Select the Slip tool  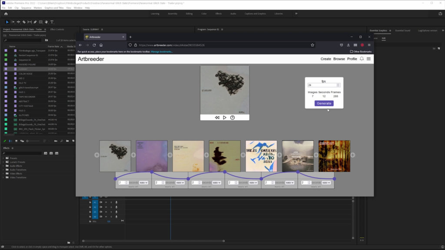click(30, 22)
